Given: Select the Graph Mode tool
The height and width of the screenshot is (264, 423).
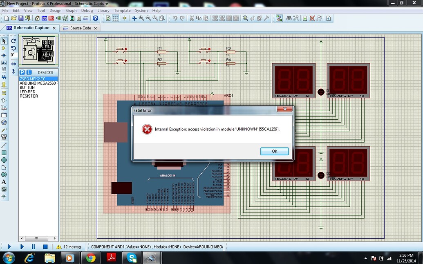Looking at the screenshot, I should tap(4, 108).
